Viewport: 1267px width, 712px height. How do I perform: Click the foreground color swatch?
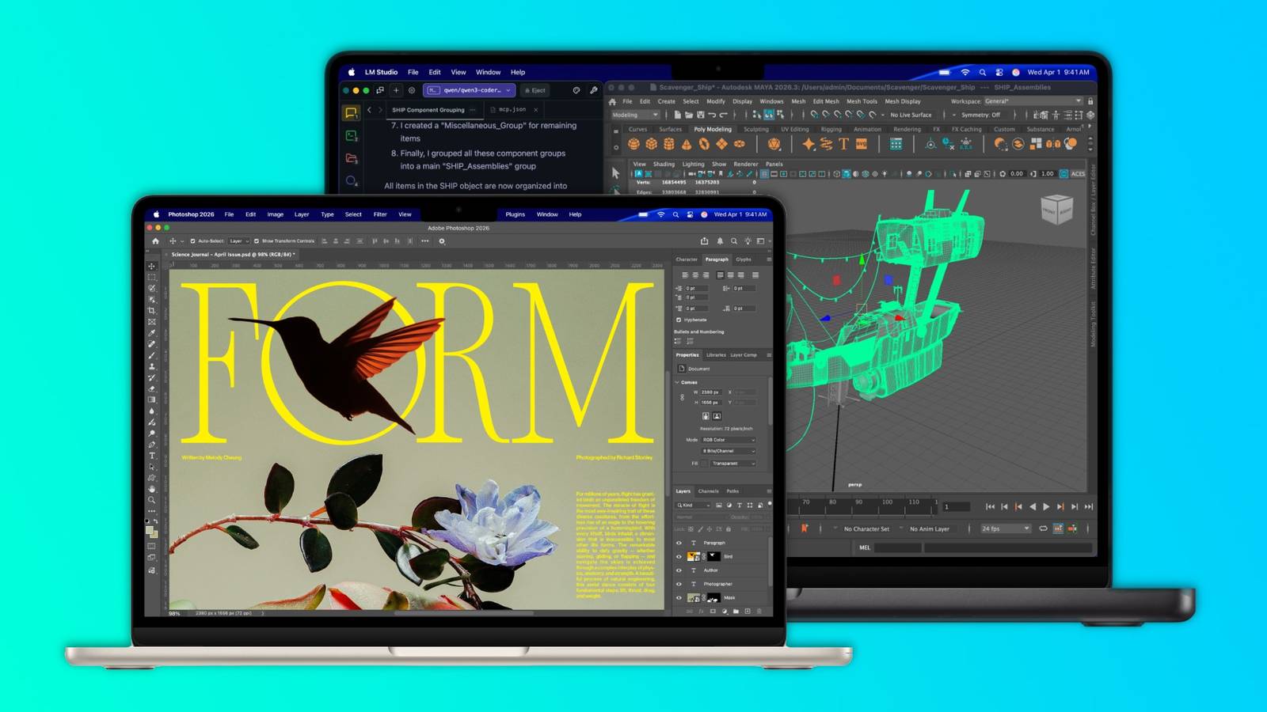point(150,531)
